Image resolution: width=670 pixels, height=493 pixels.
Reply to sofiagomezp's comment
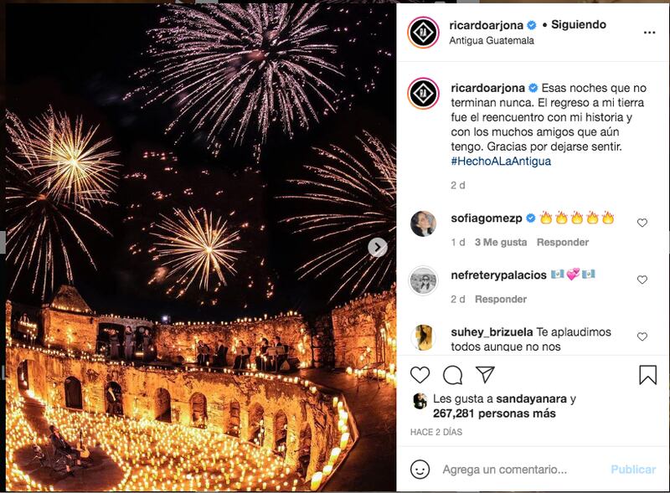[562, 242]
